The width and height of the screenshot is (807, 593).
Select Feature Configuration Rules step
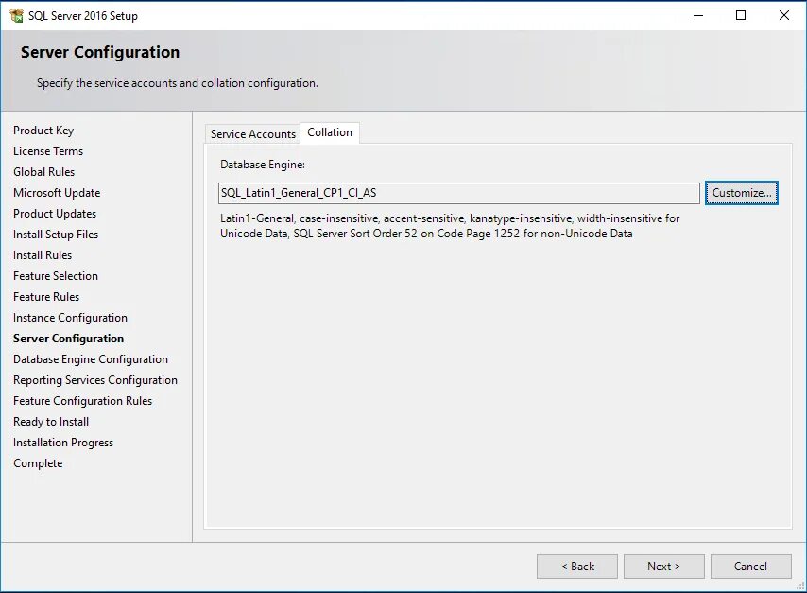click(83, 401)
